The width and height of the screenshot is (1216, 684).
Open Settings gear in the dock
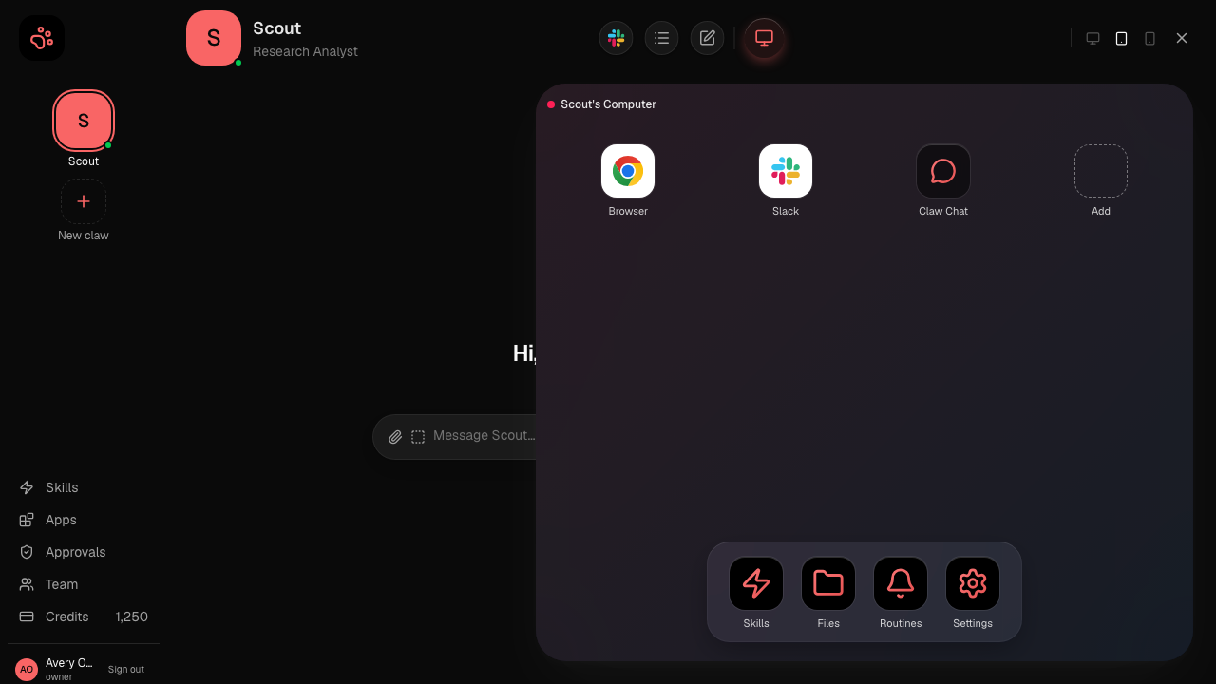973,583
